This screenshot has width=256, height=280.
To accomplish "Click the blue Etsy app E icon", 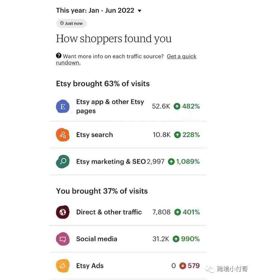I will pyautogui.click(x=63, y=106).
